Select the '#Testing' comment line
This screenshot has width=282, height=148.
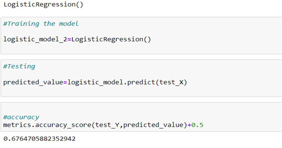pyautogui.click(x=19, y=67)
